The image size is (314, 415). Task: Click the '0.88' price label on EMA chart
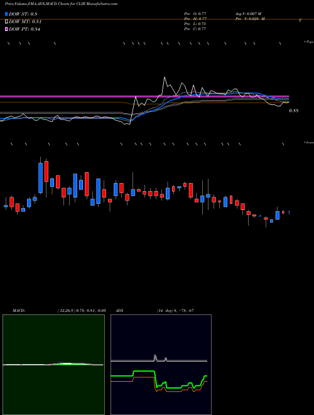tap(293, 111)
